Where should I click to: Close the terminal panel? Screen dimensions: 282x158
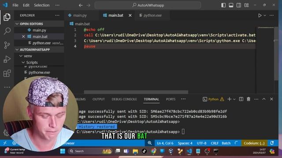tap(271, 99)
